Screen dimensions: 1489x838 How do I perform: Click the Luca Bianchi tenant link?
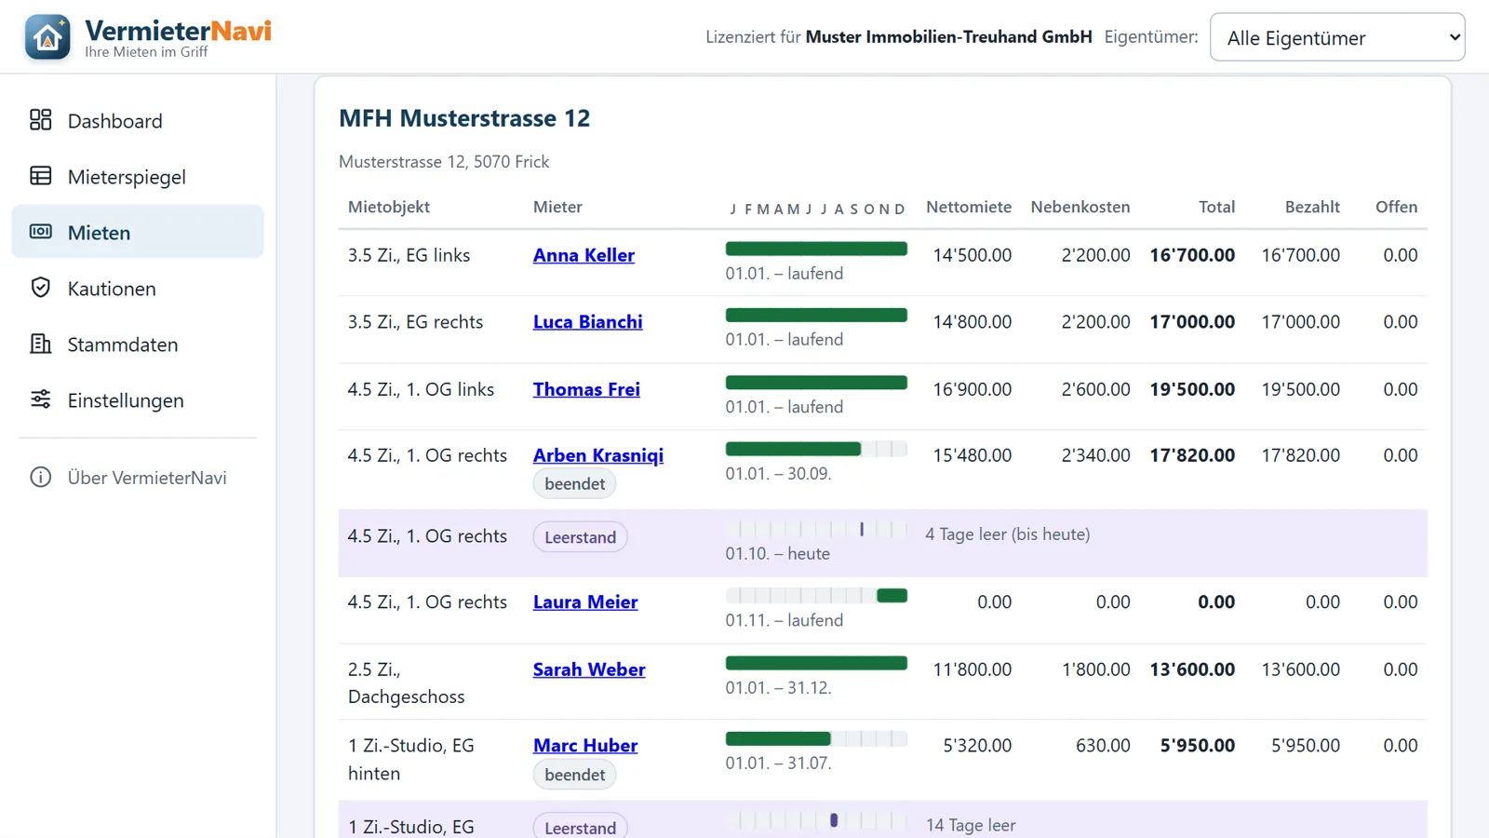[588, 322]
